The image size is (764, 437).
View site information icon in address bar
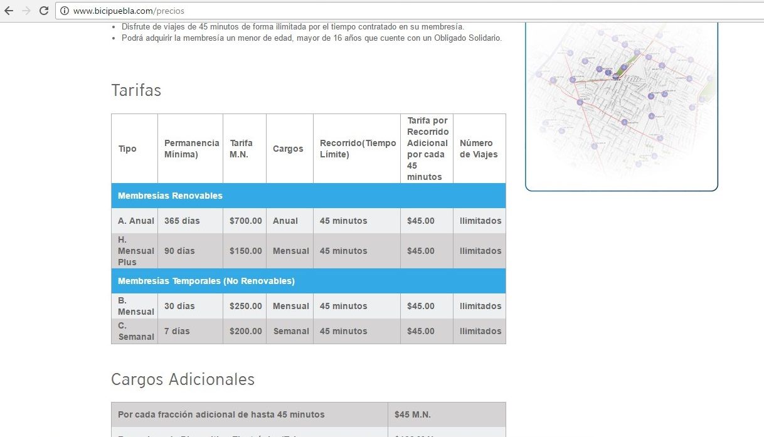[65, 11]
